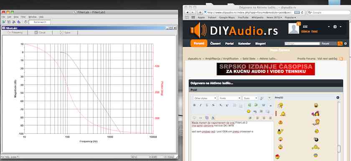Open emoticon picker via yellow smiley toolbar icon
Screen dimensions: 351x161
pos(249,111)
